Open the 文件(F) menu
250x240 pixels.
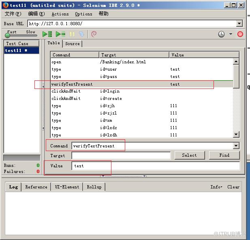[x=13, y=14]
